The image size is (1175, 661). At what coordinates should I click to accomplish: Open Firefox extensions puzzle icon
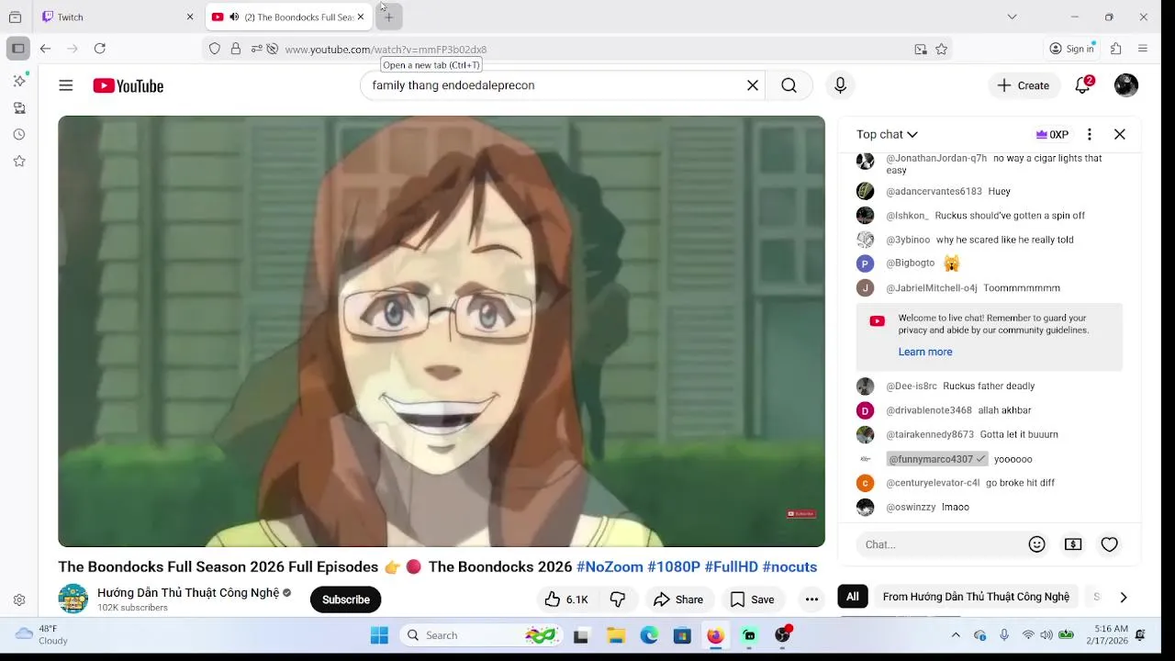pos(1116,49)
